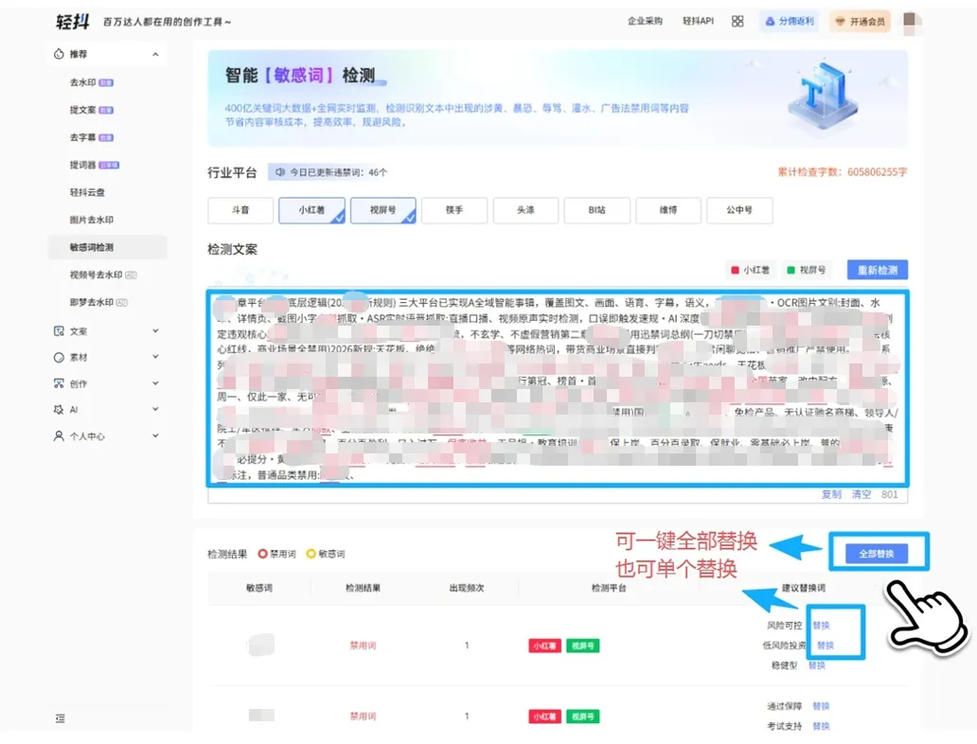Click red 小红书 tag in first result row

point(544,646)
